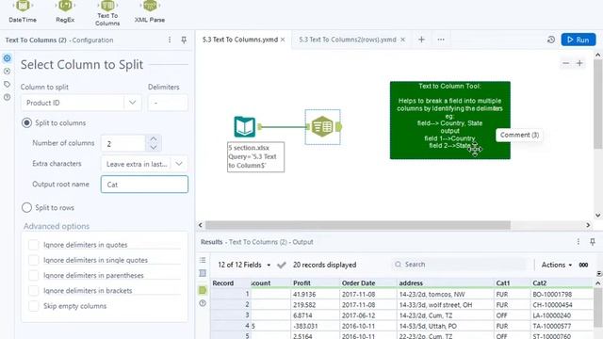603x339 pixels.
Task: Enable Ignore delimiters in quotes
Action: 34,245
